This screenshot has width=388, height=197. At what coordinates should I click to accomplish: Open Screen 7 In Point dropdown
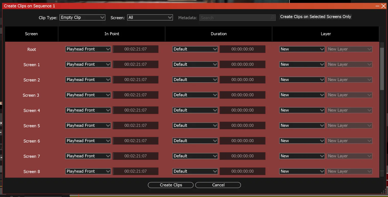(88, 156)
